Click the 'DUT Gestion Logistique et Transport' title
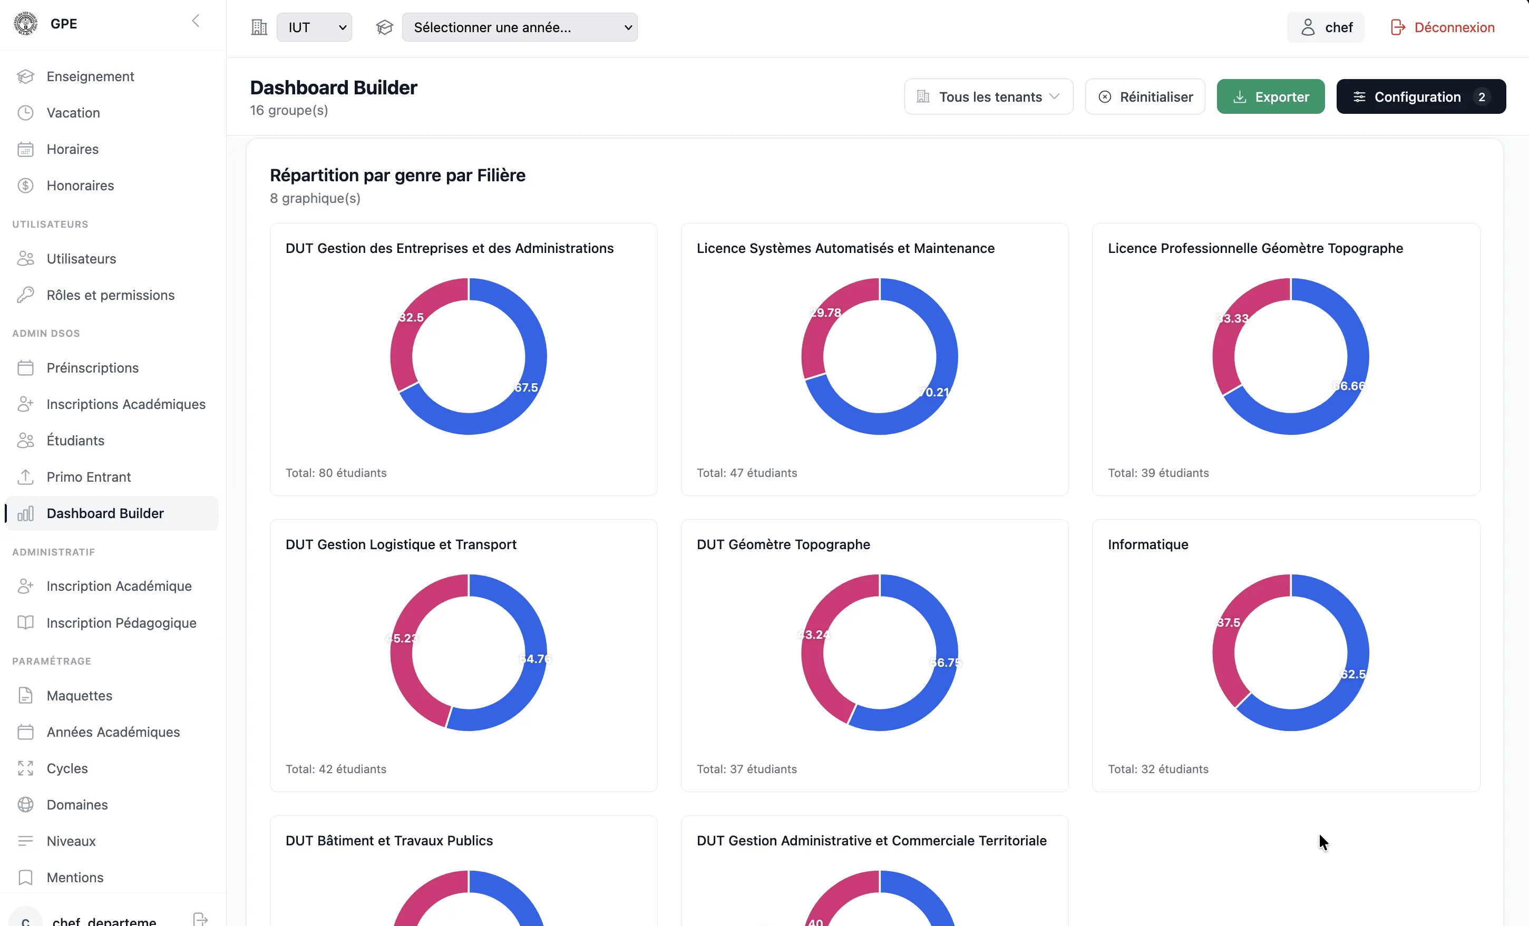The height and width of the screenshot is (926, 1529). pos(401,544)
